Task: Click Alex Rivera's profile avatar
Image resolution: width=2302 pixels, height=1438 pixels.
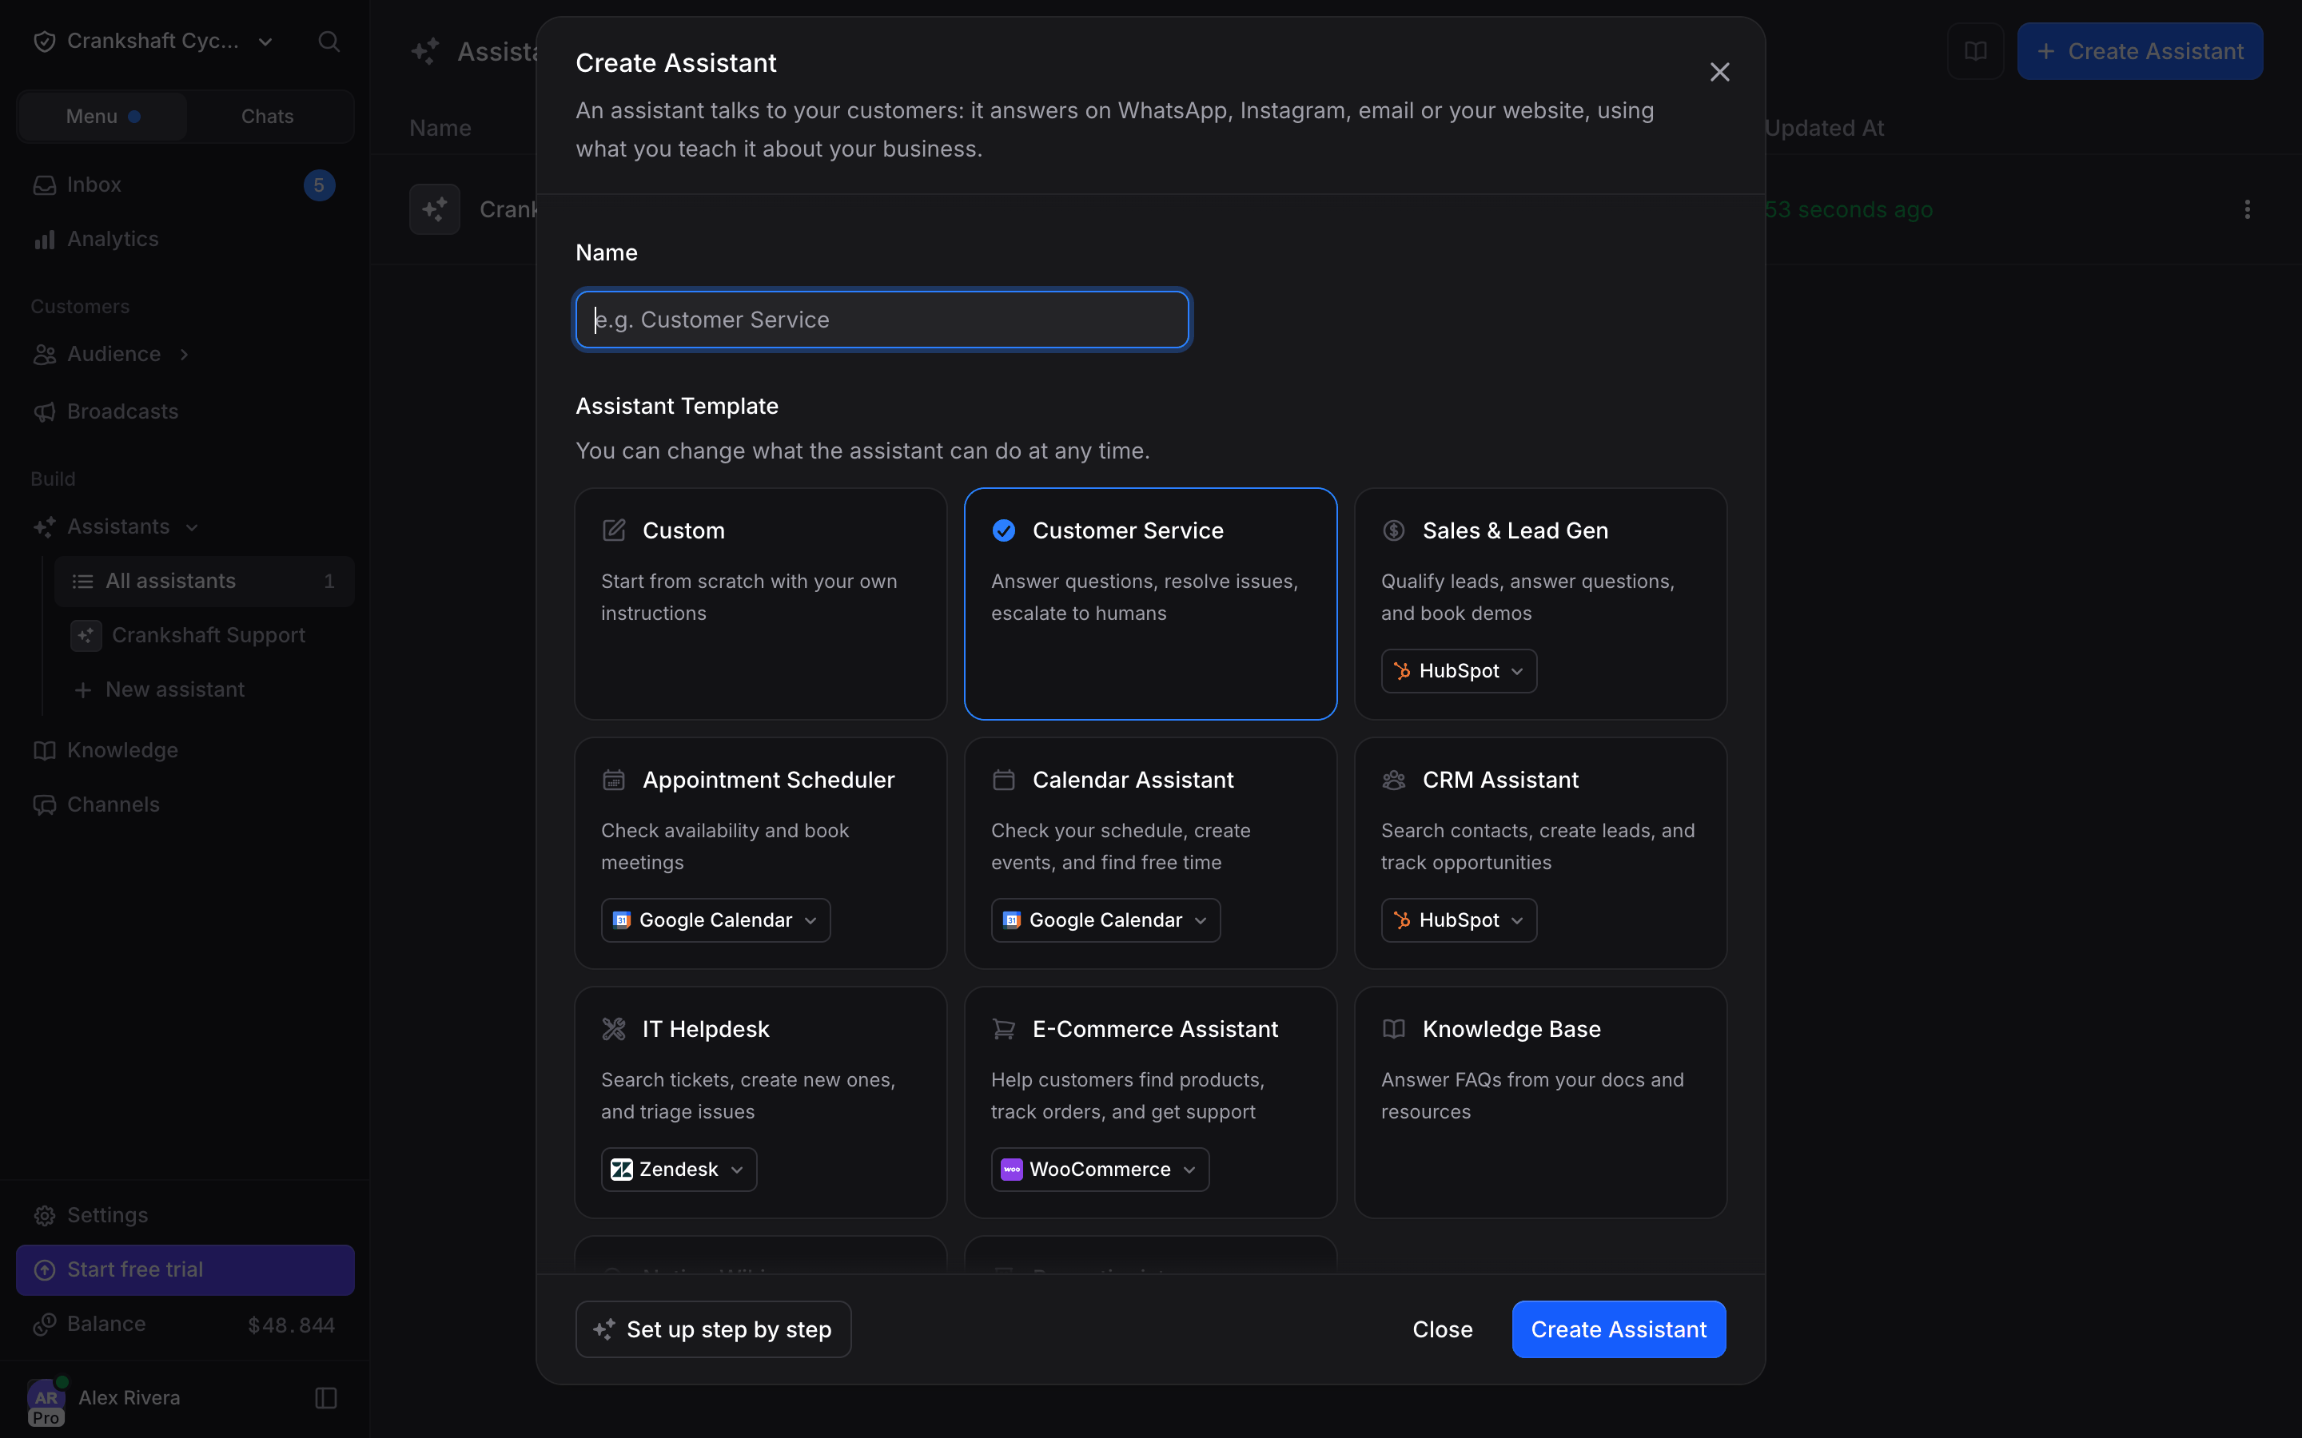Action: (x=46, y=1397)
